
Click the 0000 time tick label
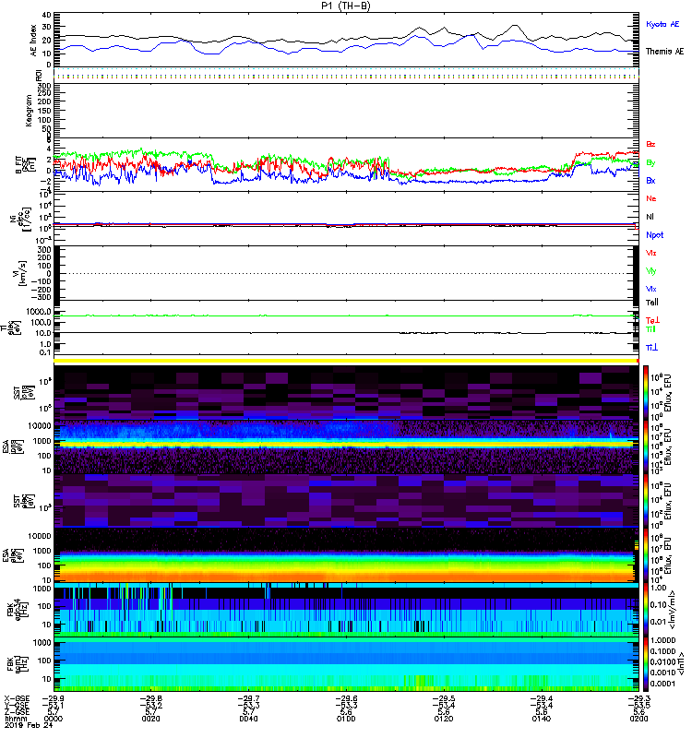tap(53, 719)
